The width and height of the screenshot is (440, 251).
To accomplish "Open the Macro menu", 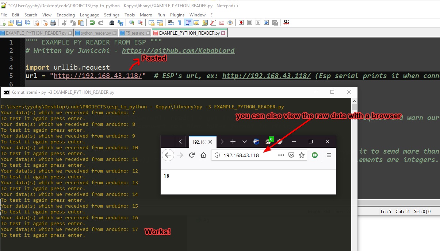I will pyautogui.click(x=146, y=15).
